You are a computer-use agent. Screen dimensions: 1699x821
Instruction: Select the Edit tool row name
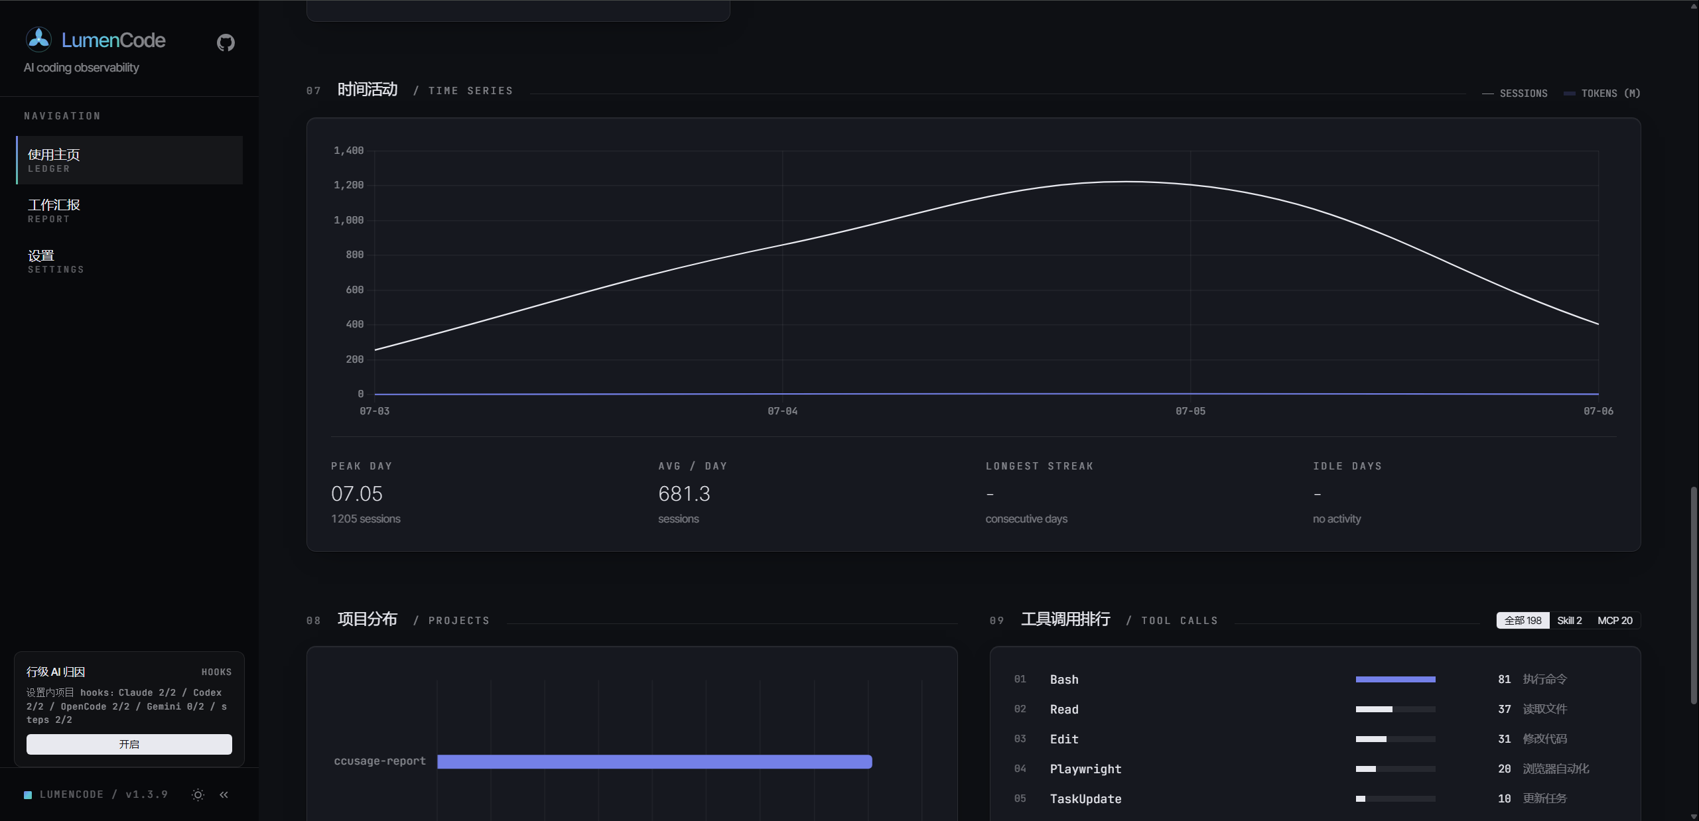click(x=1064, y=739)
